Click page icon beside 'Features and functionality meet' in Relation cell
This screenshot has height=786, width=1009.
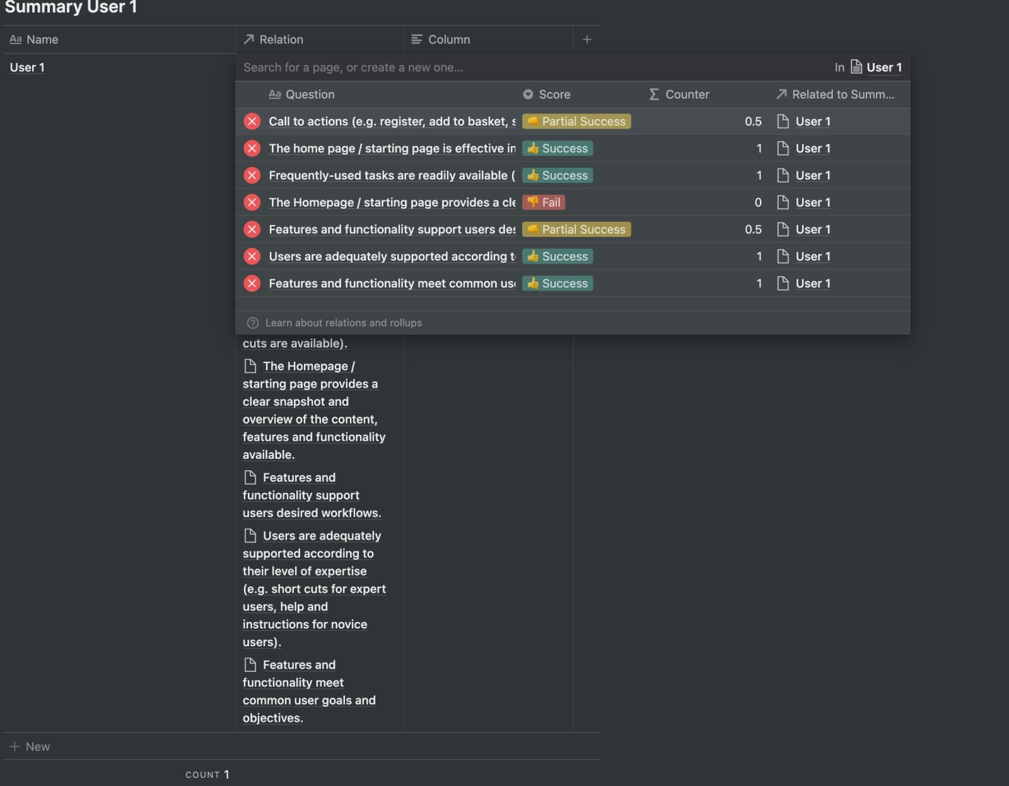tap(250, 665)
